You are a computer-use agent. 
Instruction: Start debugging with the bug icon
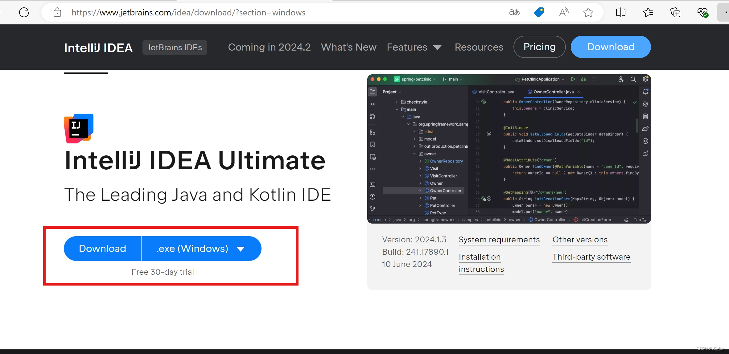tap(583, 79)
